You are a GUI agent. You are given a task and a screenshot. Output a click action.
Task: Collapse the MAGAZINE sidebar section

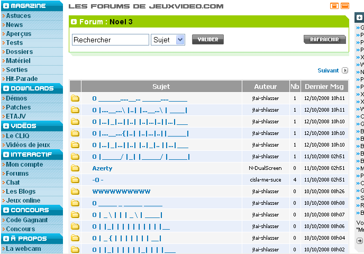[x=6, y=6]
